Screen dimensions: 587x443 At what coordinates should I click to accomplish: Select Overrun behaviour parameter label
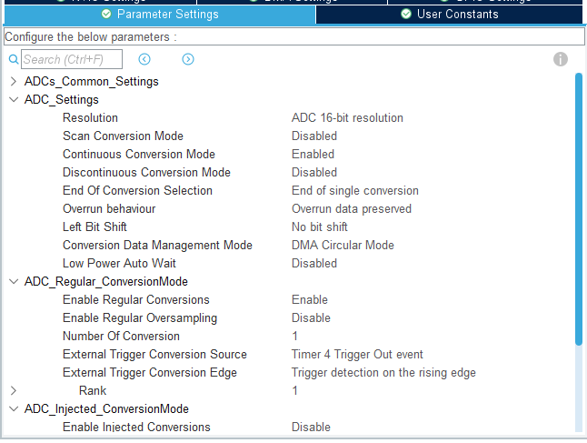pos(109,208)
